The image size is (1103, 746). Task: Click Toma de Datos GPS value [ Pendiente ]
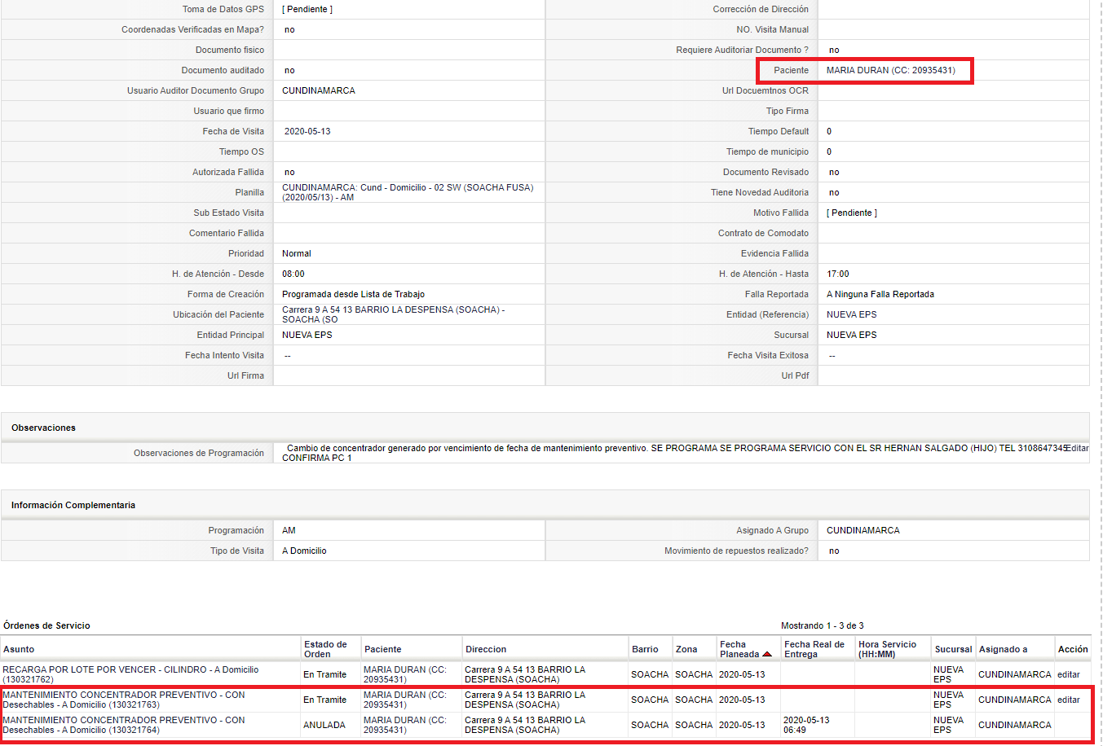[x=307, y=9]
